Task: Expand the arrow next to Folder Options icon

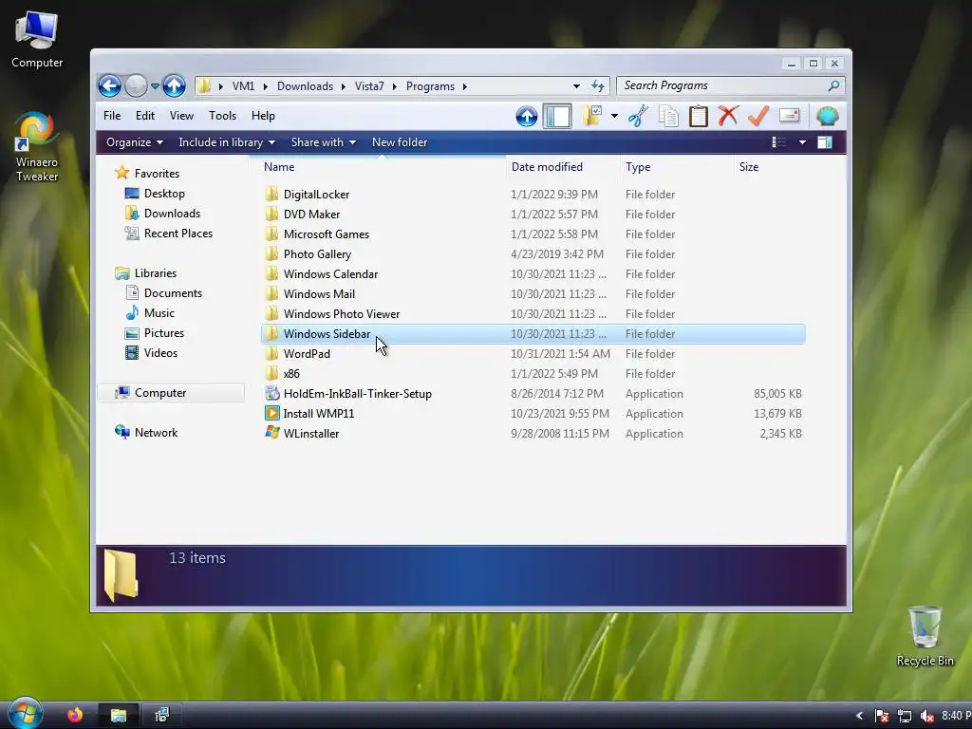Action: 614,116
